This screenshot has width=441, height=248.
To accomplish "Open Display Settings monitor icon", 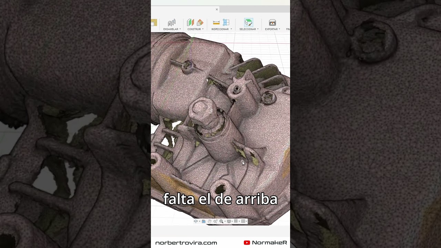I will [229, 221].
